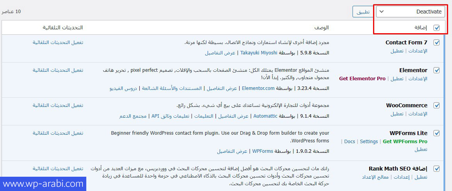
Task: Open Elementor دروس الفيديو video tutorials link
Action: coord(123,88)
